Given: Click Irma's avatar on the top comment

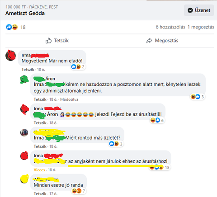Looking at the screenshot, I should (x=10, y=55).
